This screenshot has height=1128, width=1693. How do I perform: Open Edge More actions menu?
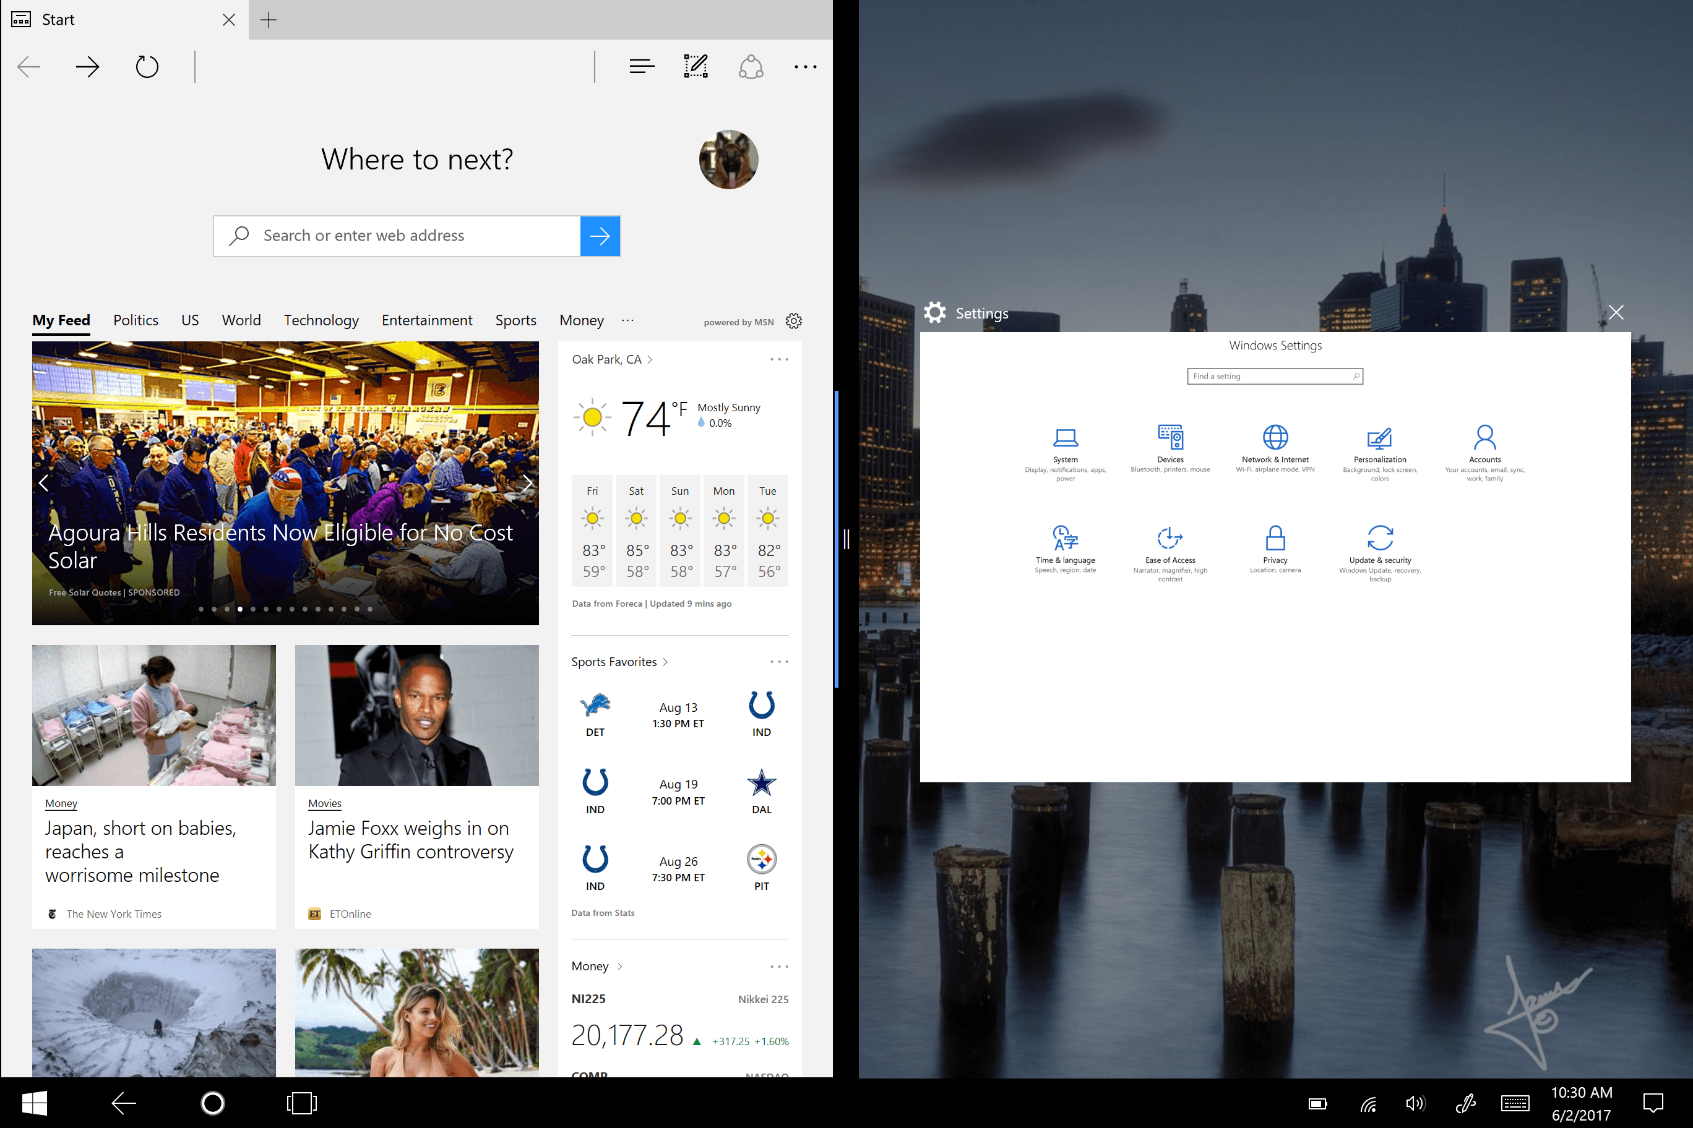tap(806, 67)
